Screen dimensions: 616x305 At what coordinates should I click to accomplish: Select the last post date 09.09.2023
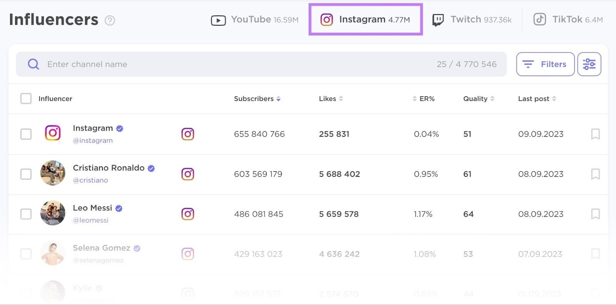(541, 134)
